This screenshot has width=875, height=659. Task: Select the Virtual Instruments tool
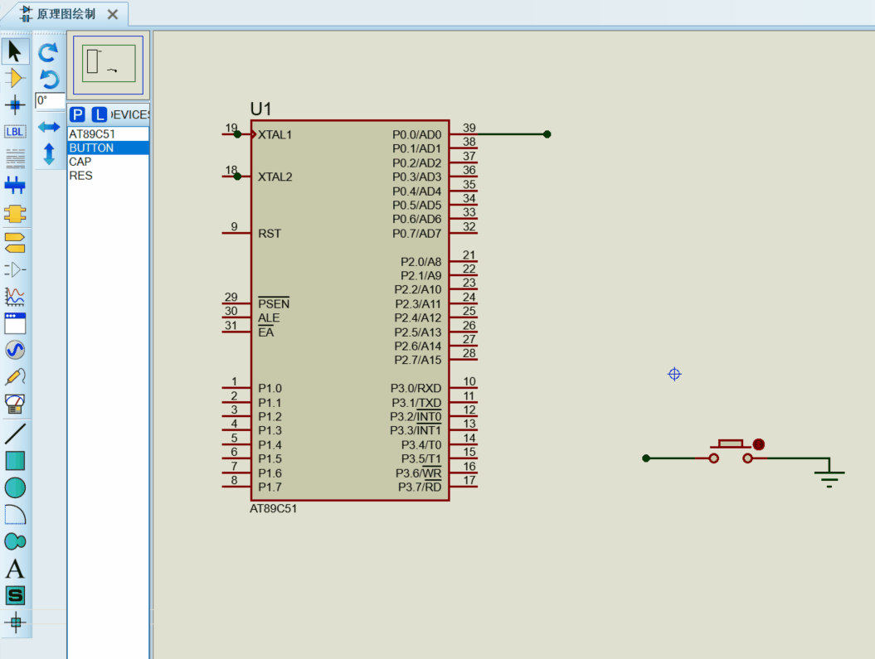tap(15, 405)
